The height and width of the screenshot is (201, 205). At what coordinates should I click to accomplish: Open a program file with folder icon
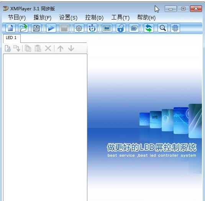23,28
